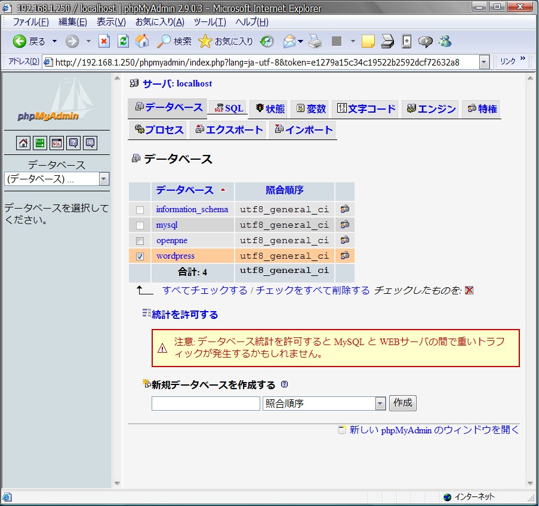Tick the openpne database checkbox
The image size is (539, 506).
[x=140, y=241]
